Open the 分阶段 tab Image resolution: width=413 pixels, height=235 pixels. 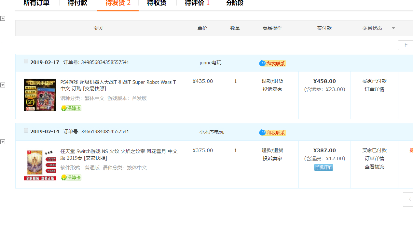(235, 3)
